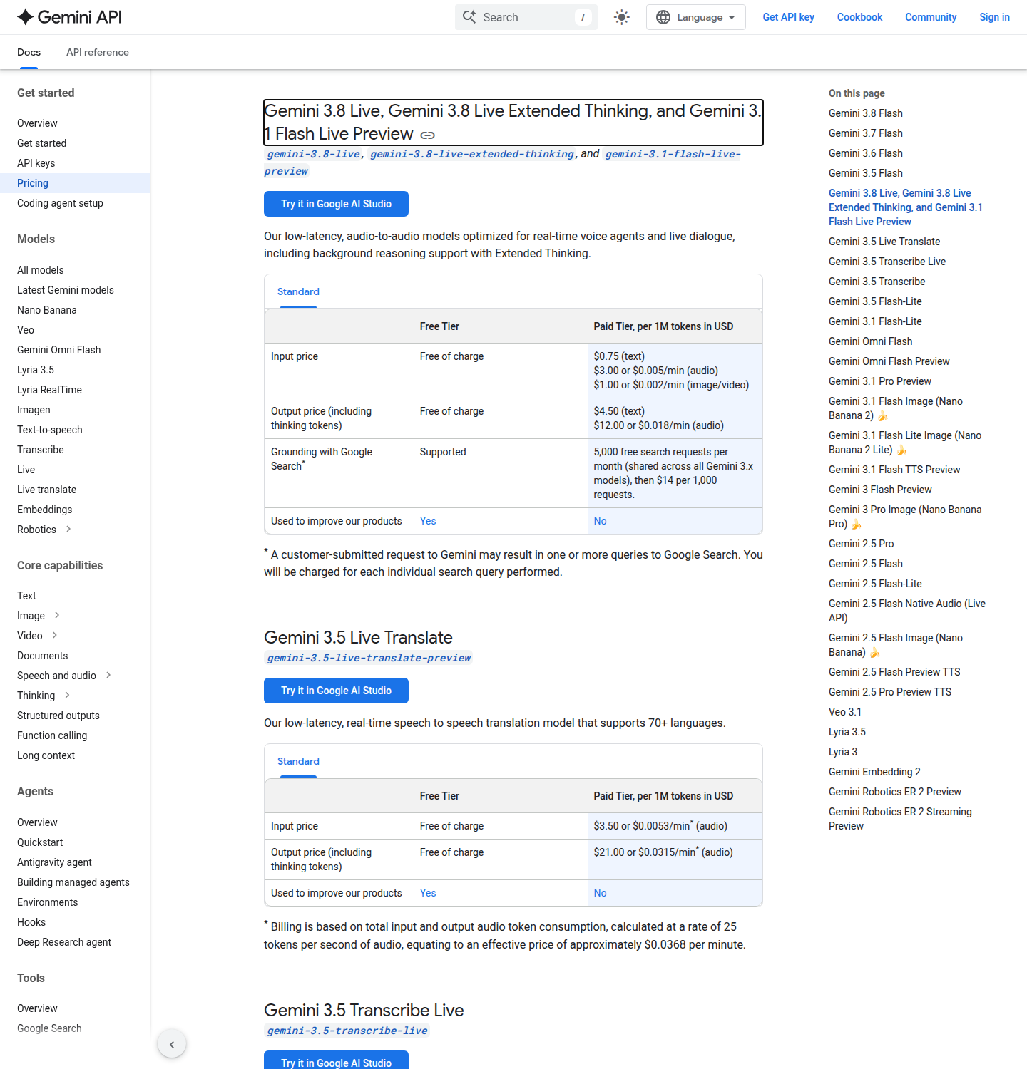The height and width of the screenshot is (1069, 1027).
Task: Expand the Speech and audio sidebar section
Action: [108, 675]
